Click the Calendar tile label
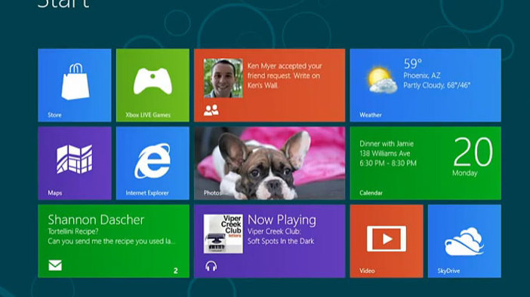Image resolution: width=530 pixels, height=297 pixels. coord(371,193)
